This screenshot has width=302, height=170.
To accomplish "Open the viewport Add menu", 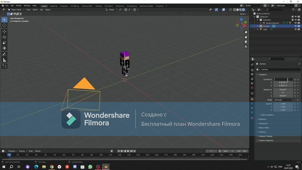I will point(42,9).
